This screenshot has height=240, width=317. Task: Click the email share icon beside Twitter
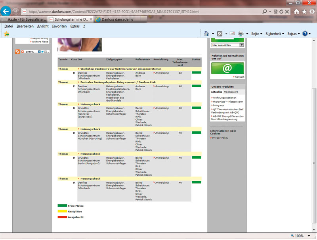46,52
